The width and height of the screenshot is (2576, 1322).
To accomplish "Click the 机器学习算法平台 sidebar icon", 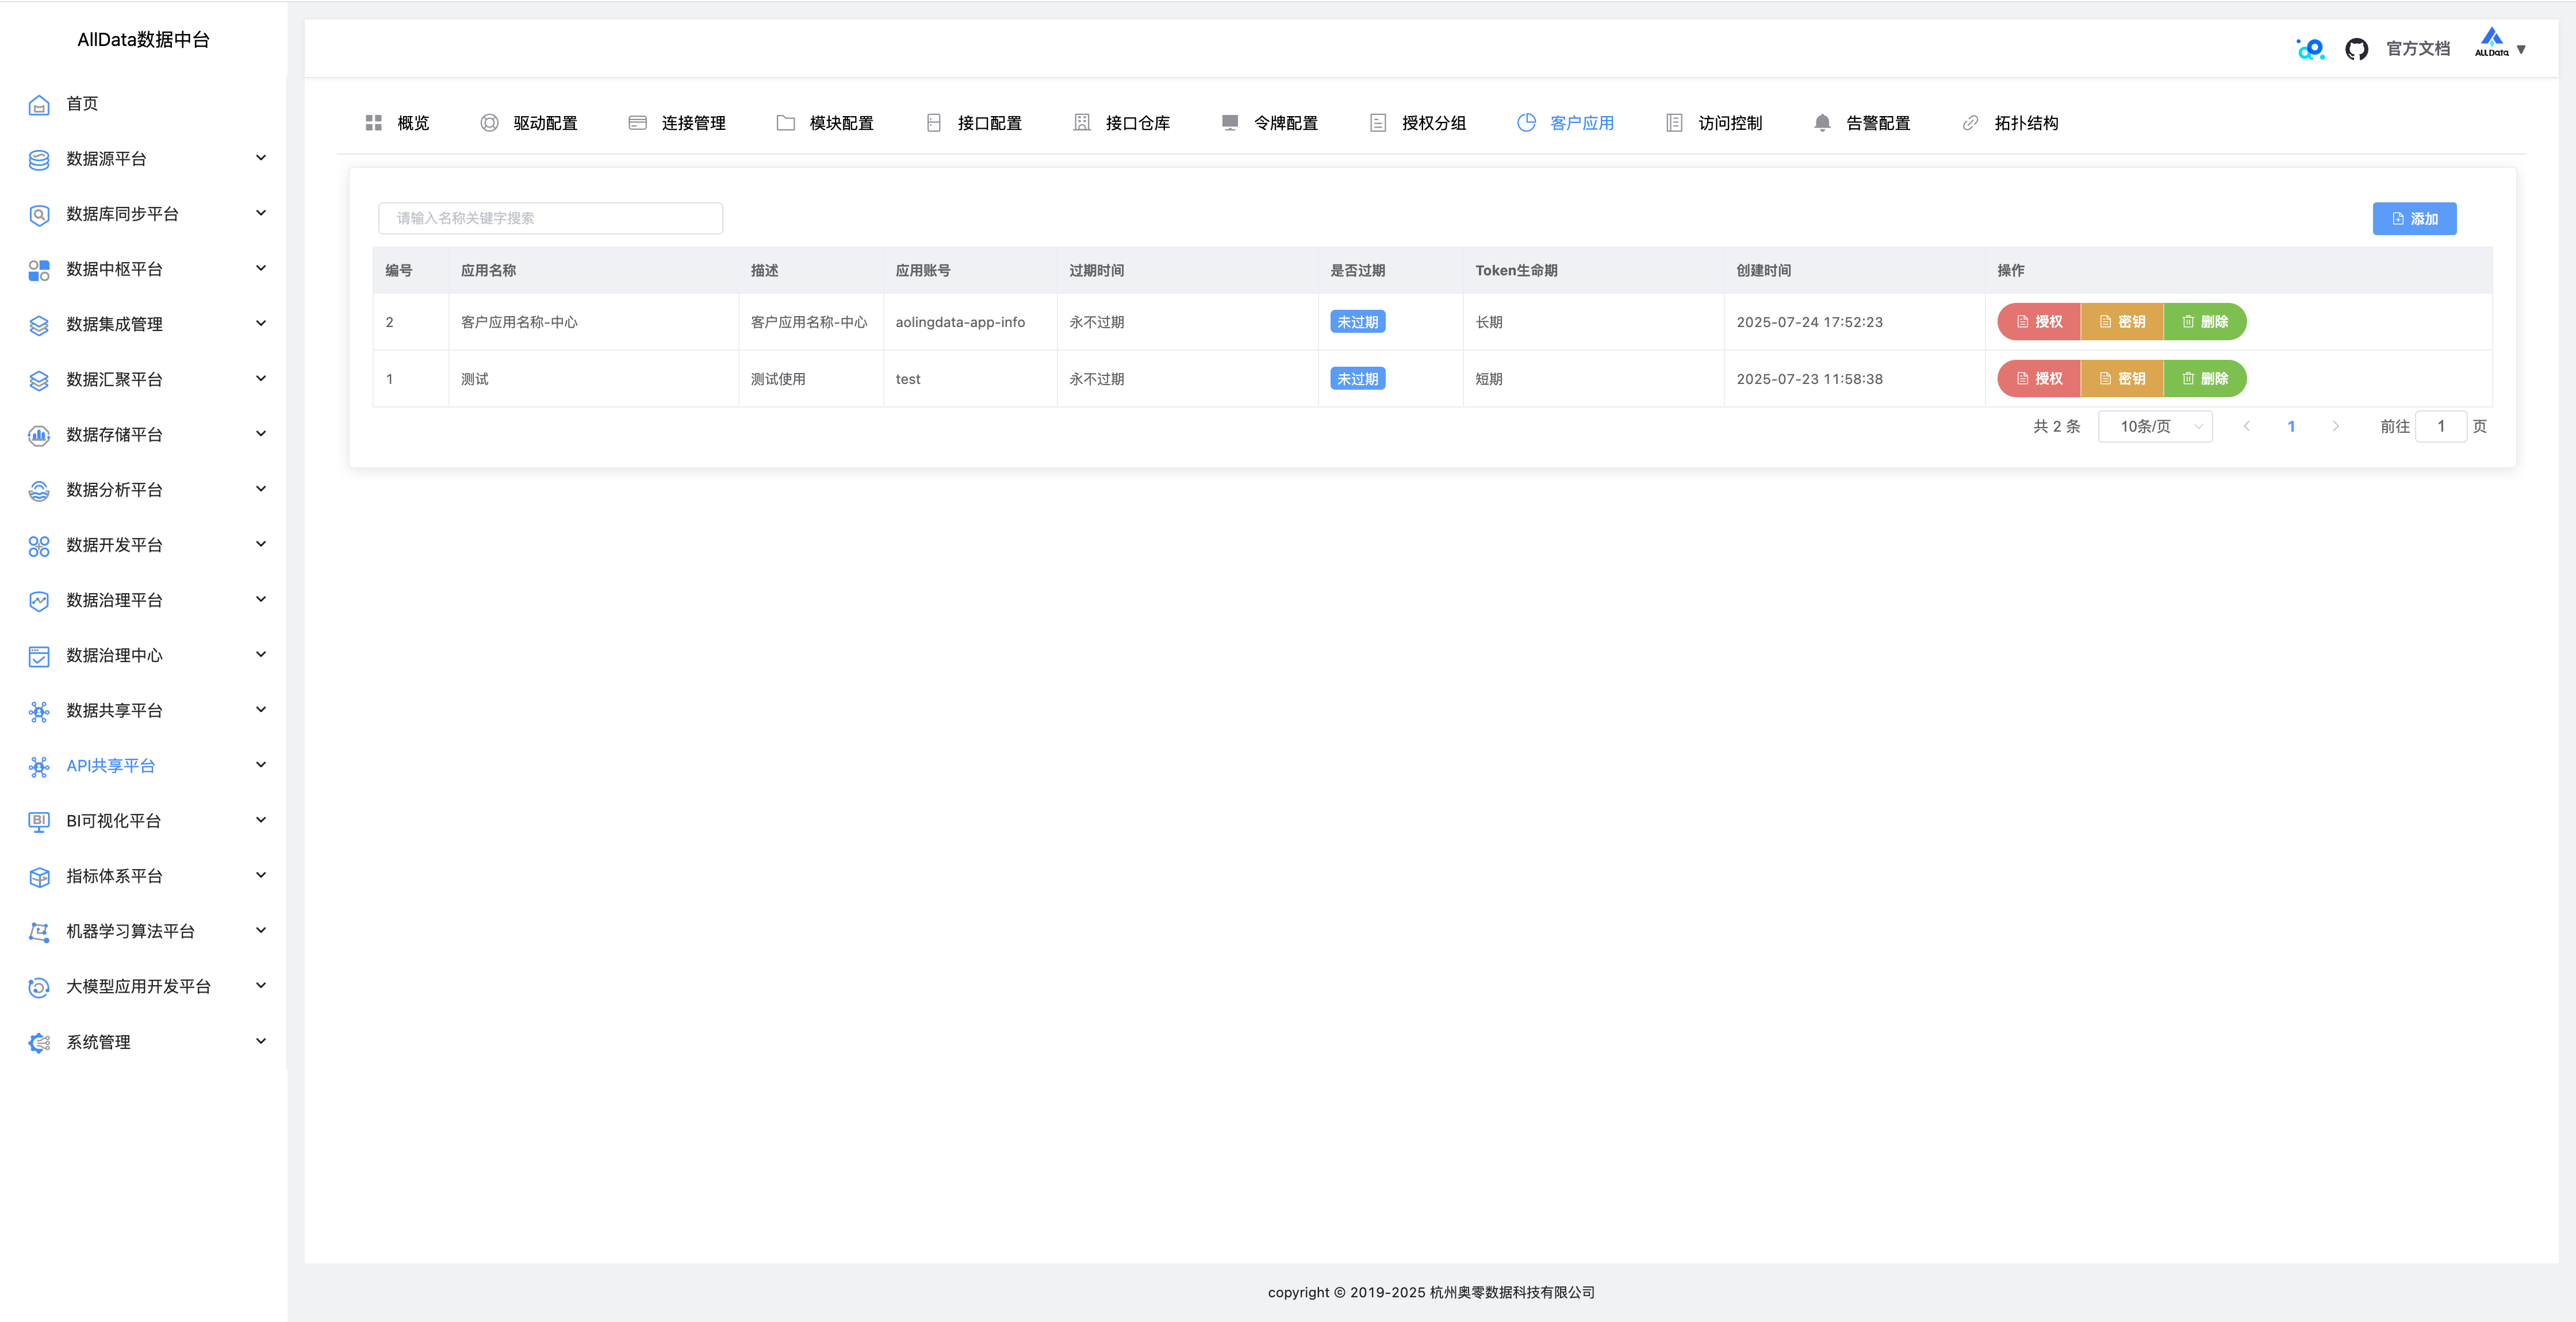I will 39,932.
